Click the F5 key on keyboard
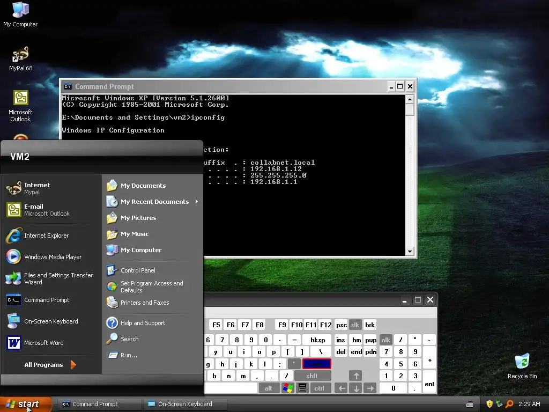Image resolution: width=549 pixels, height=412 pixels. click(217, 325)
